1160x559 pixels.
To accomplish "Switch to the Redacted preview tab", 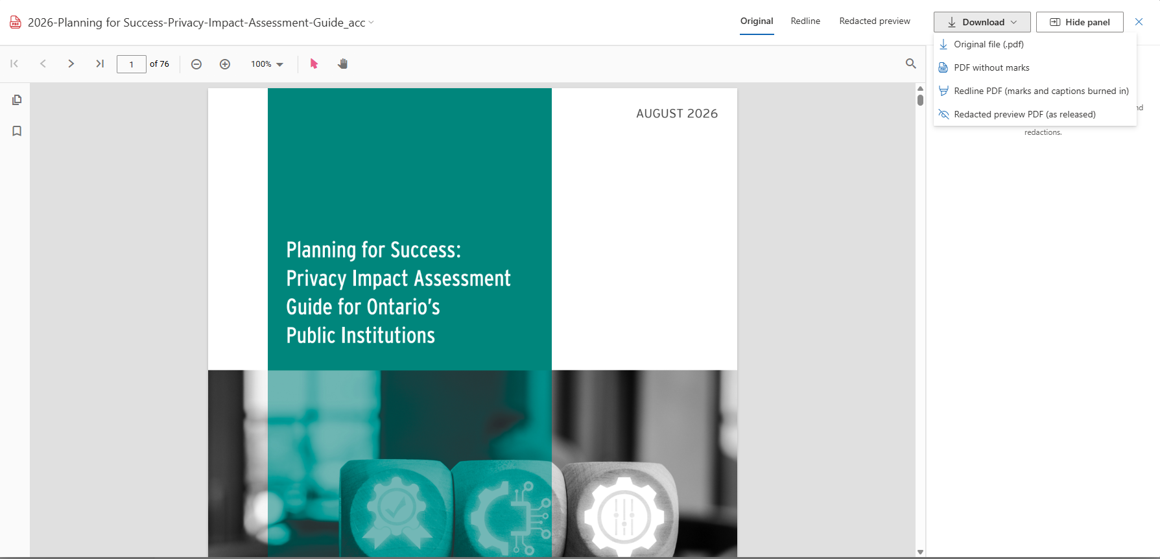I will coord(875,21).
